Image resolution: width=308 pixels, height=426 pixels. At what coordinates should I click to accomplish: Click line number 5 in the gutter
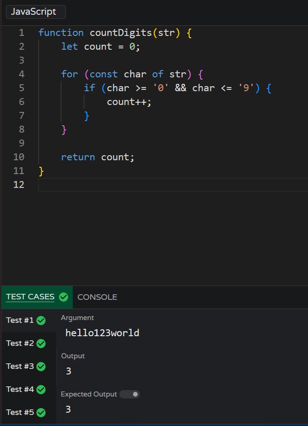22,88
